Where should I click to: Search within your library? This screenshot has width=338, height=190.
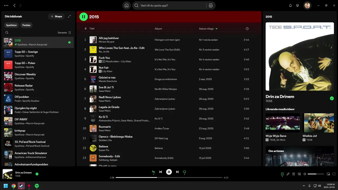coord(7,33)
